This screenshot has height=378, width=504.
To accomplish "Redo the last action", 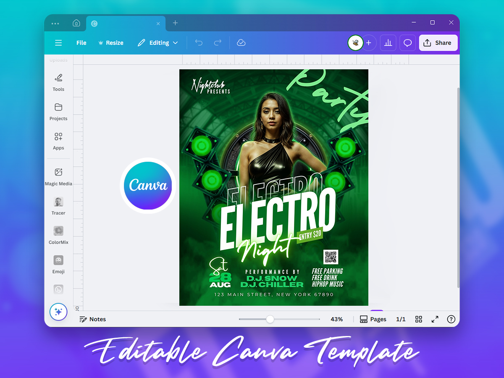I will pos(218,43).
